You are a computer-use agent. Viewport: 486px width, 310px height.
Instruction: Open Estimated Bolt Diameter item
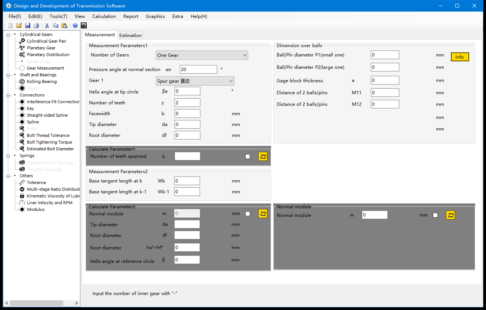[x=50, y=149]
